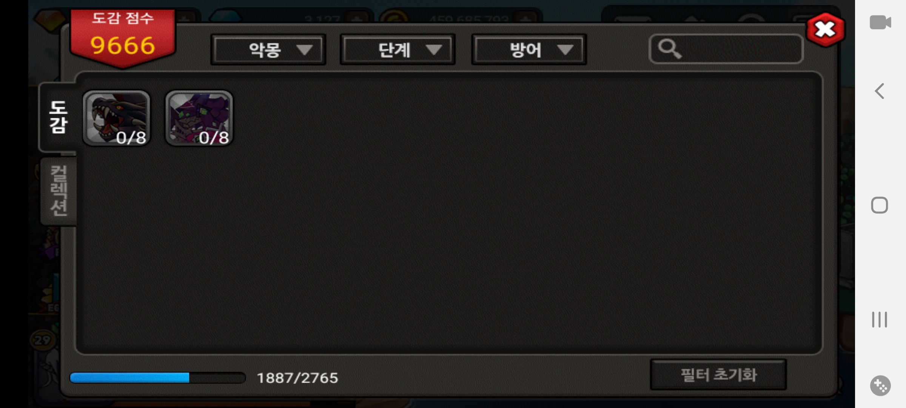The width and height of the screenshot is (906, 408).
Task: Click the magnifying glass search icon
Action: [670, 49]
